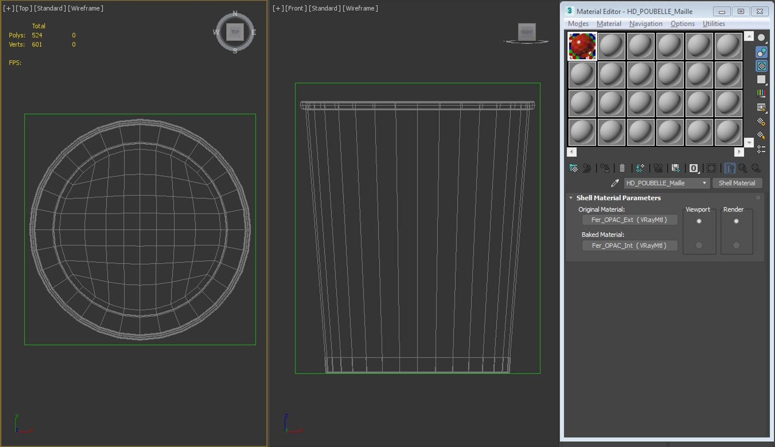The width and height of the screenshot is (775, 447).
Task: Click the Reset Map trash icon
Action: click(622, 168)
